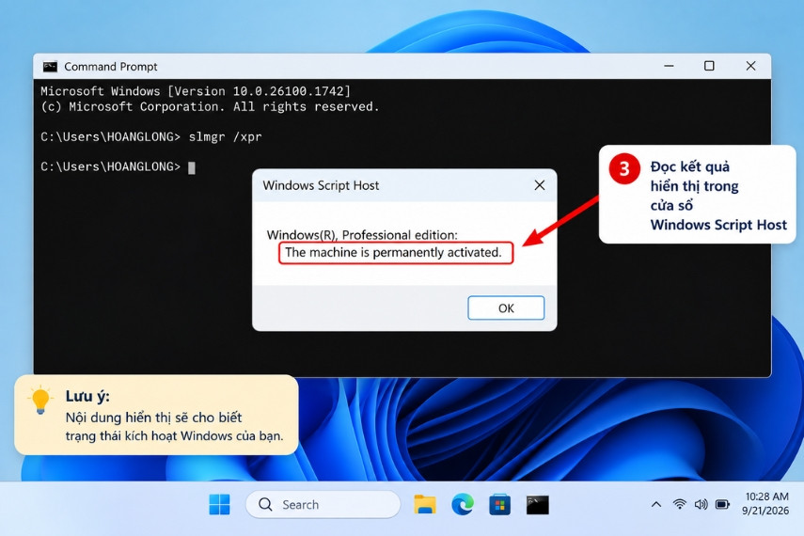Viewport: 804px width, 536px height.
Task: Close the Windows Script Host dialog
Action: coord(540,185)
